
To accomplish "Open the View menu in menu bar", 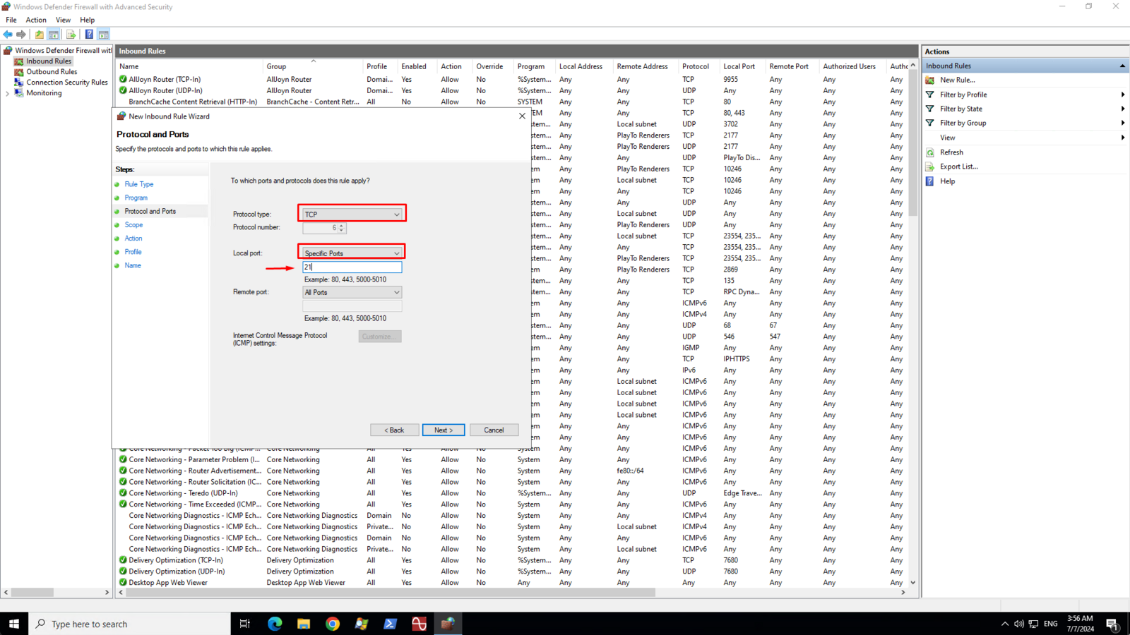I will 63,20.
